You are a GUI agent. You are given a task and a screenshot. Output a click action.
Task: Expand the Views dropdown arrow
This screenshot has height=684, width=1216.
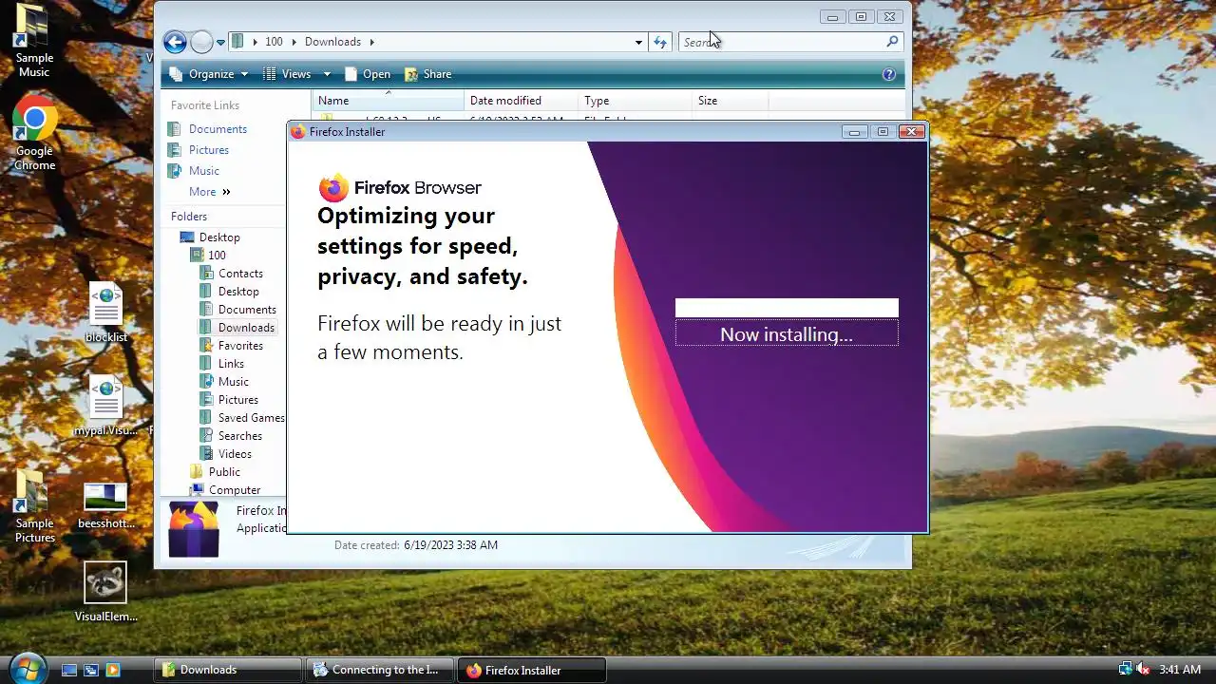[327, 74]
